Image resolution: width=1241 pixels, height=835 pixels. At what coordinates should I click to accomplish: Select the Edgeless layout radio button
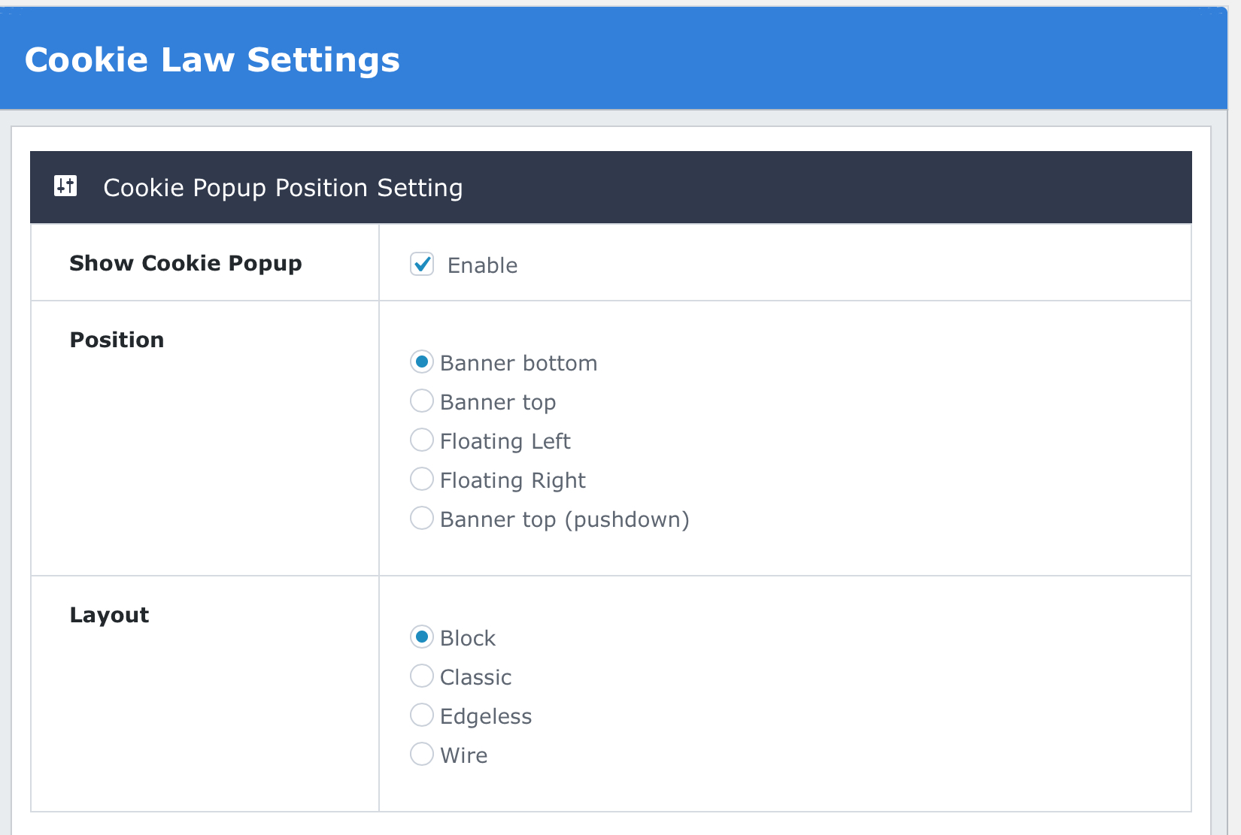coord(422,715)
